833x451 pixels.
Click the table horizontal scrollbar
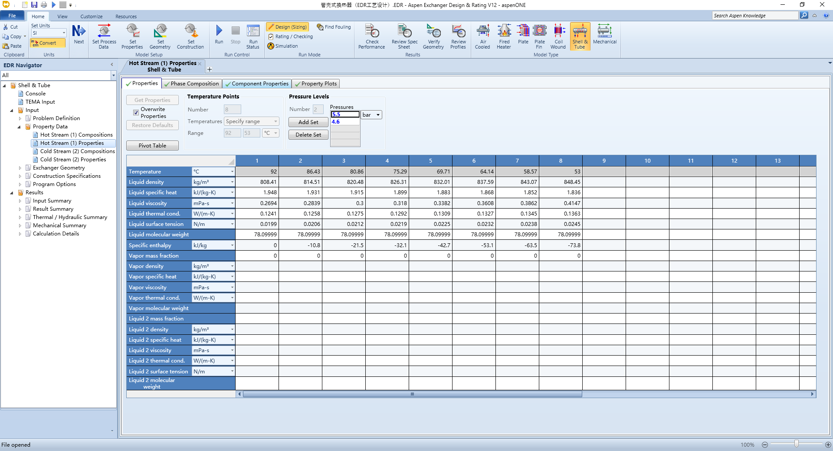pyautogui.click(x=412, y=394)
